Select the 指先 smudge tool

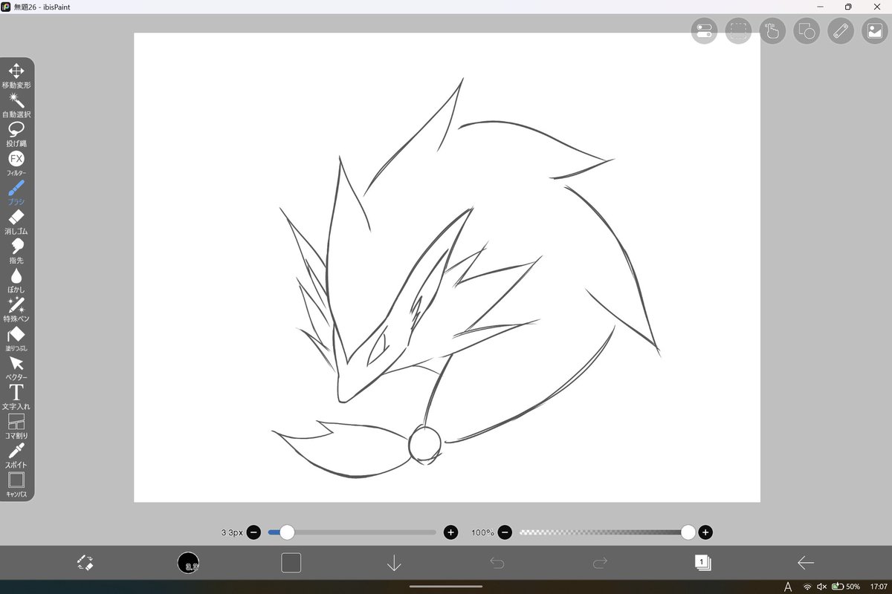tap(16, 251)
